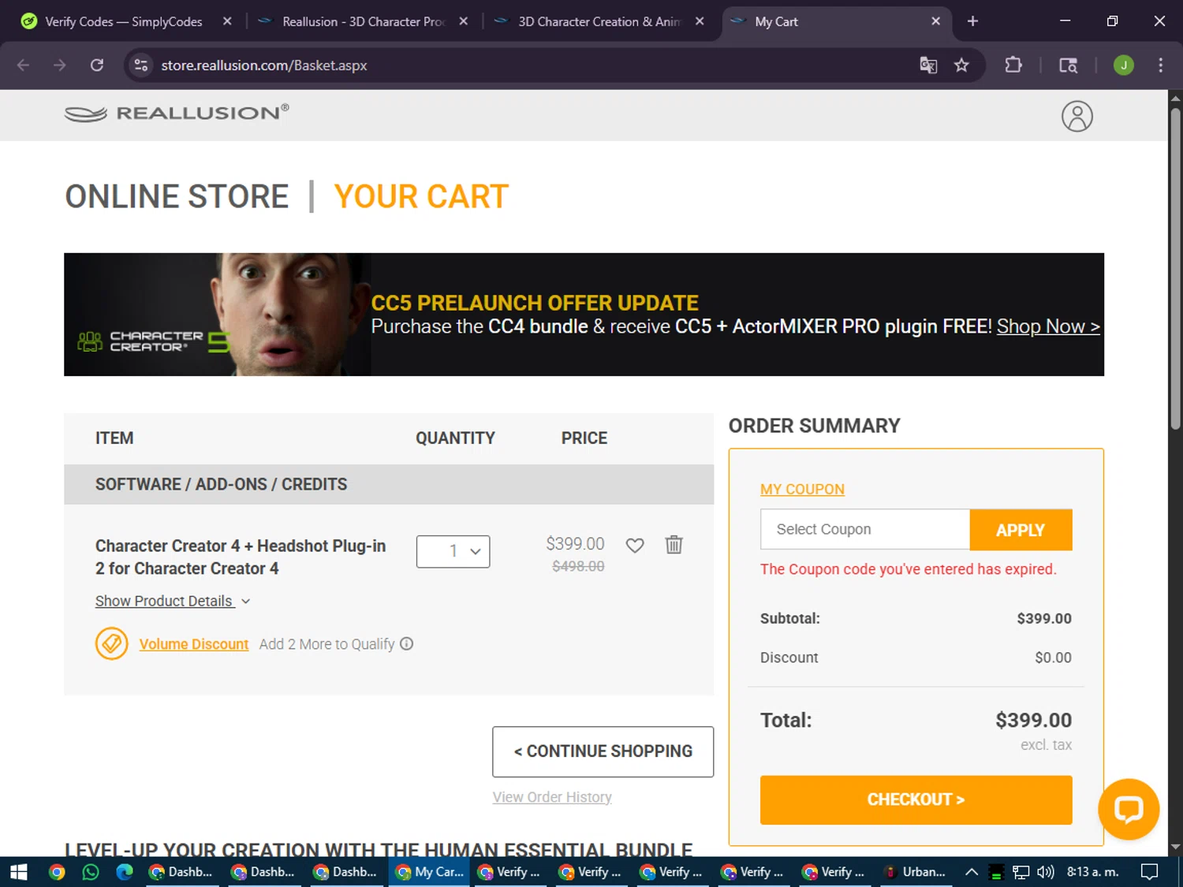Follow the Shop Now banner link
Screen dimensions: 1183x887
pyautogui.click(x=1048, y=326)
